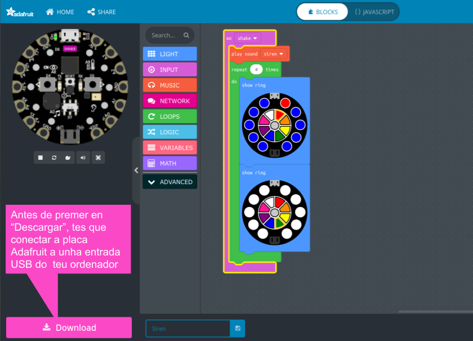Mute the simulator audio
Image resolution: width=473 pixels, height=341 pixels.
pos(83,158)
